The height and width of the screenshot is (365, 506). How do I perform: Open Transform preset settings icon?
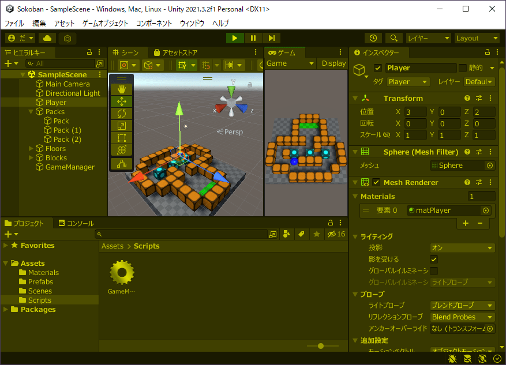[x=479, y=98]
